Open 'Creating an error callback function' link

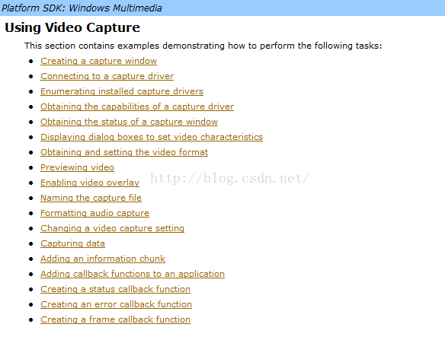pyautogui.click(x=116, y=304)
